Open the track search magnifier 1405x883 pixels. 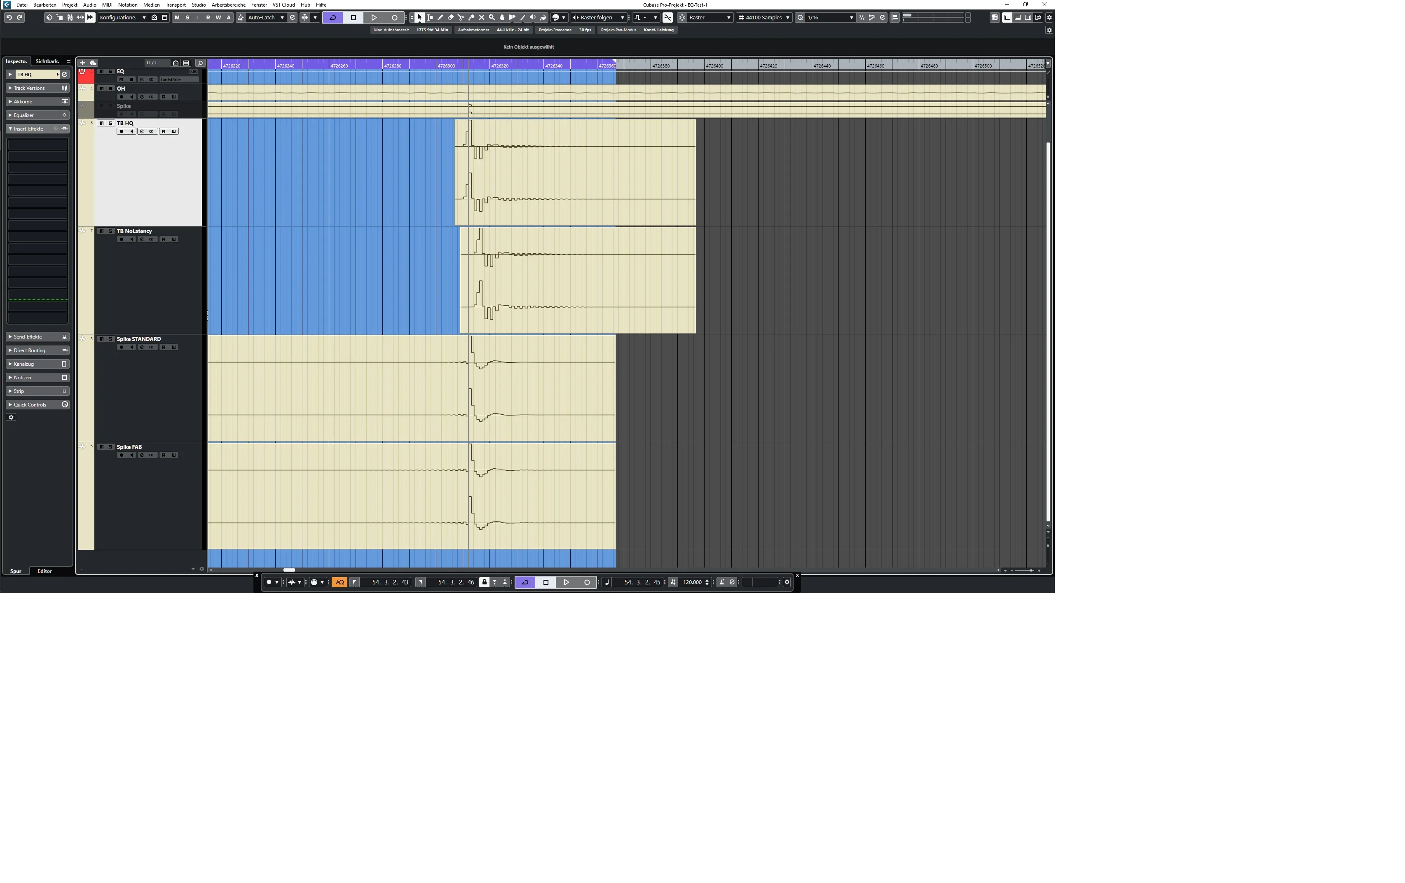click(x=200, y=63)
